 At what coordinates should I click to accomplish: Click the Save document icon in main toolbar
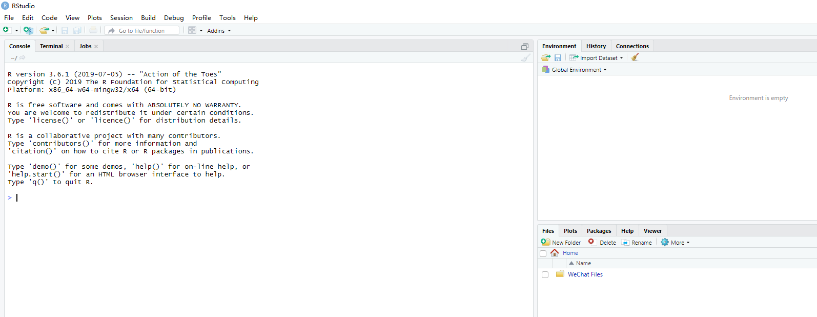click(65, 30)
